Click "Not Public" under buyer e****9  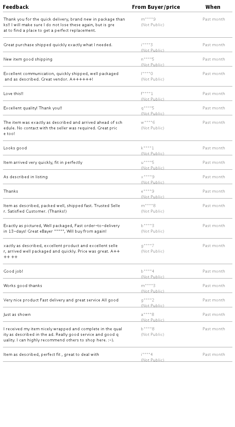click(x=152, y=197)
